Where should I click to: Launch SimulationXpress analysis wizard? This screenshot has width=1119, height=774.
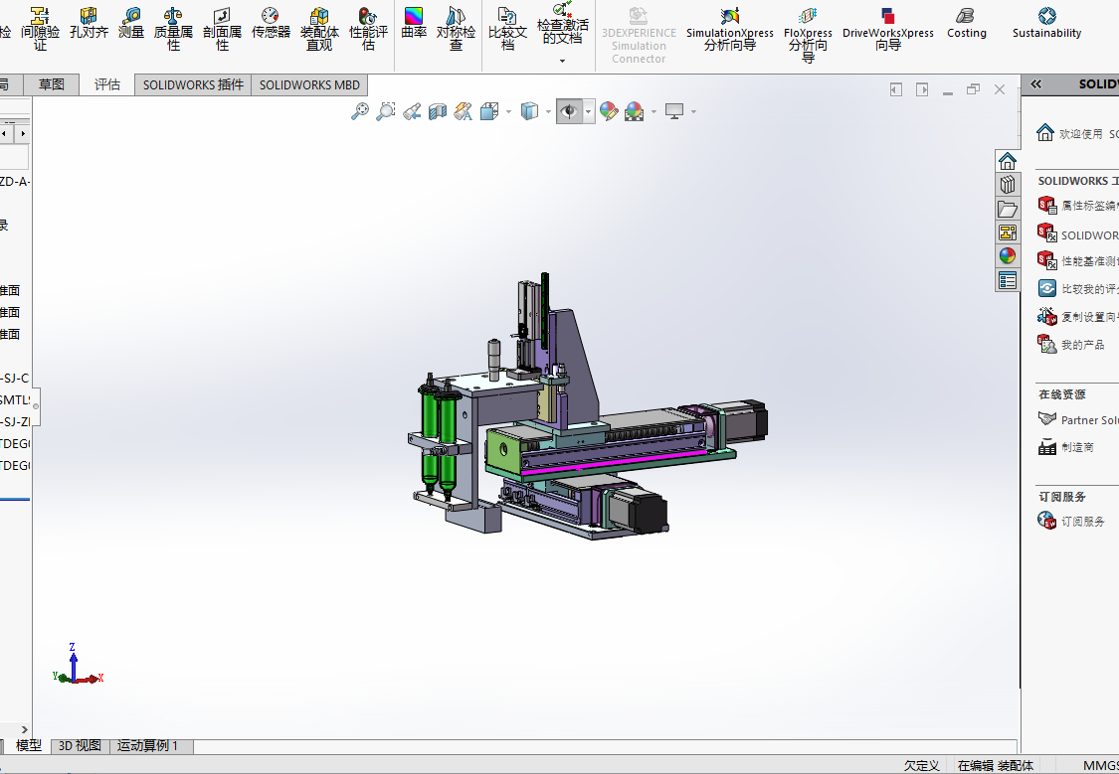coord(729,28)
